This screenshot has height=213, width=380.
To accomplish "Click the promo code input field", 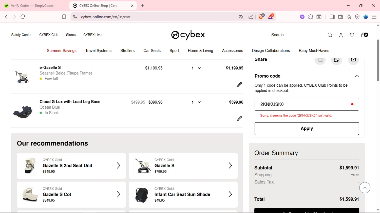I will [x=307, y=104].
